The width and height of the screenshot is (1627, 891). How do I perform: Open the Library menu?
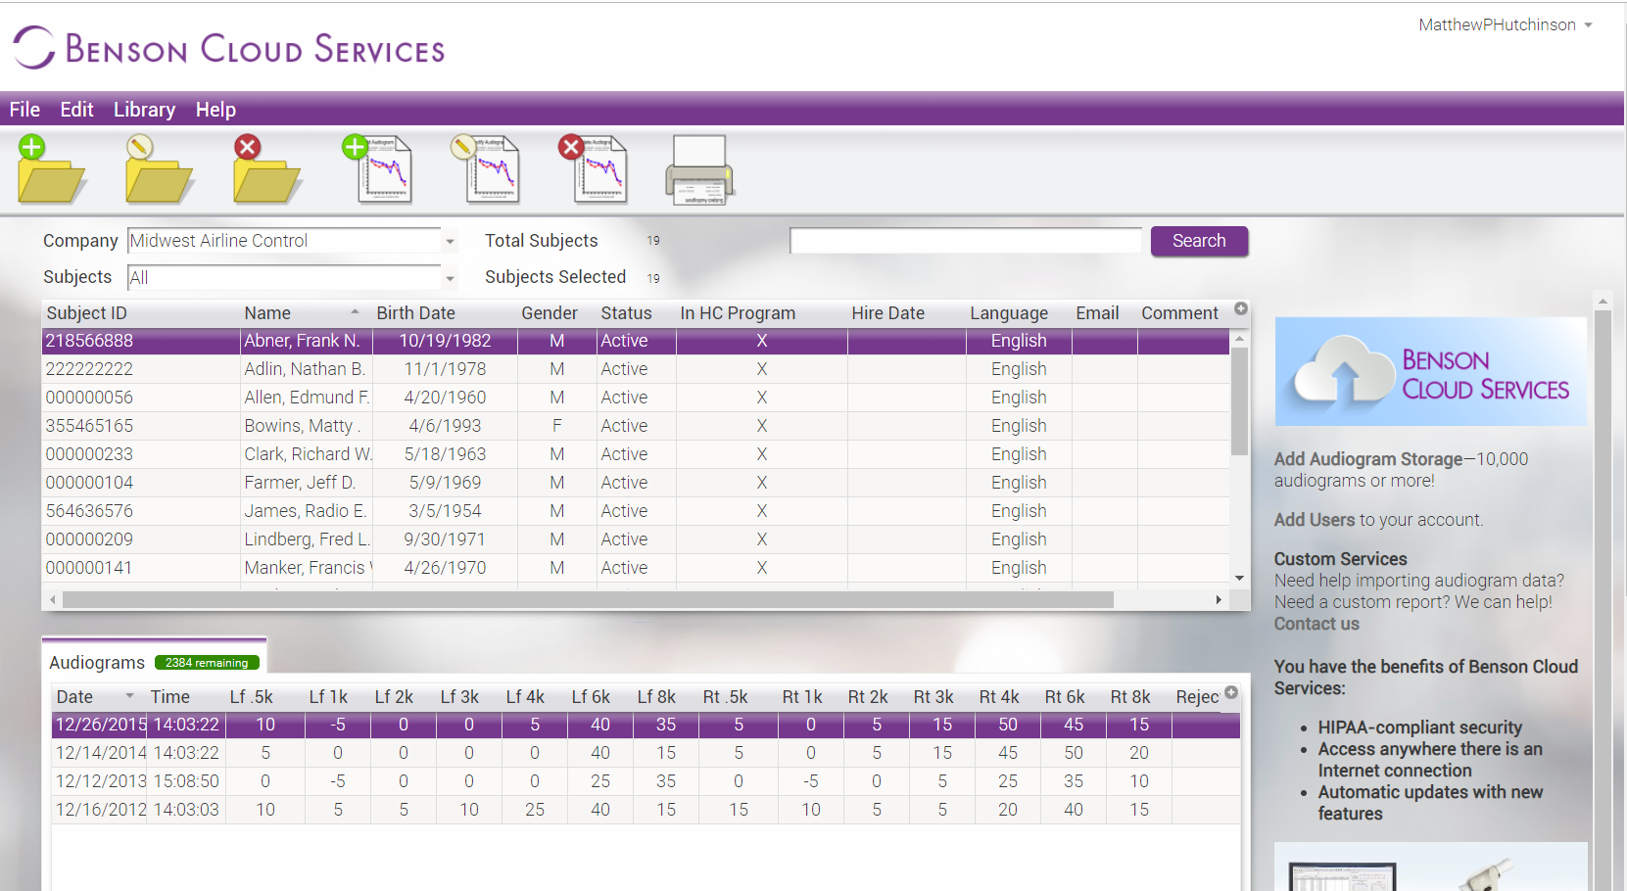tap(143, 109)
